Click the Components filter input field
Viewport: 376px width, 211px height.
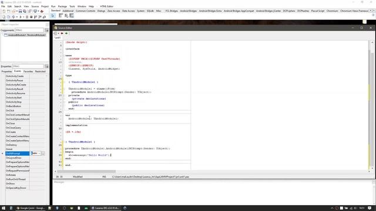[29, 30]
